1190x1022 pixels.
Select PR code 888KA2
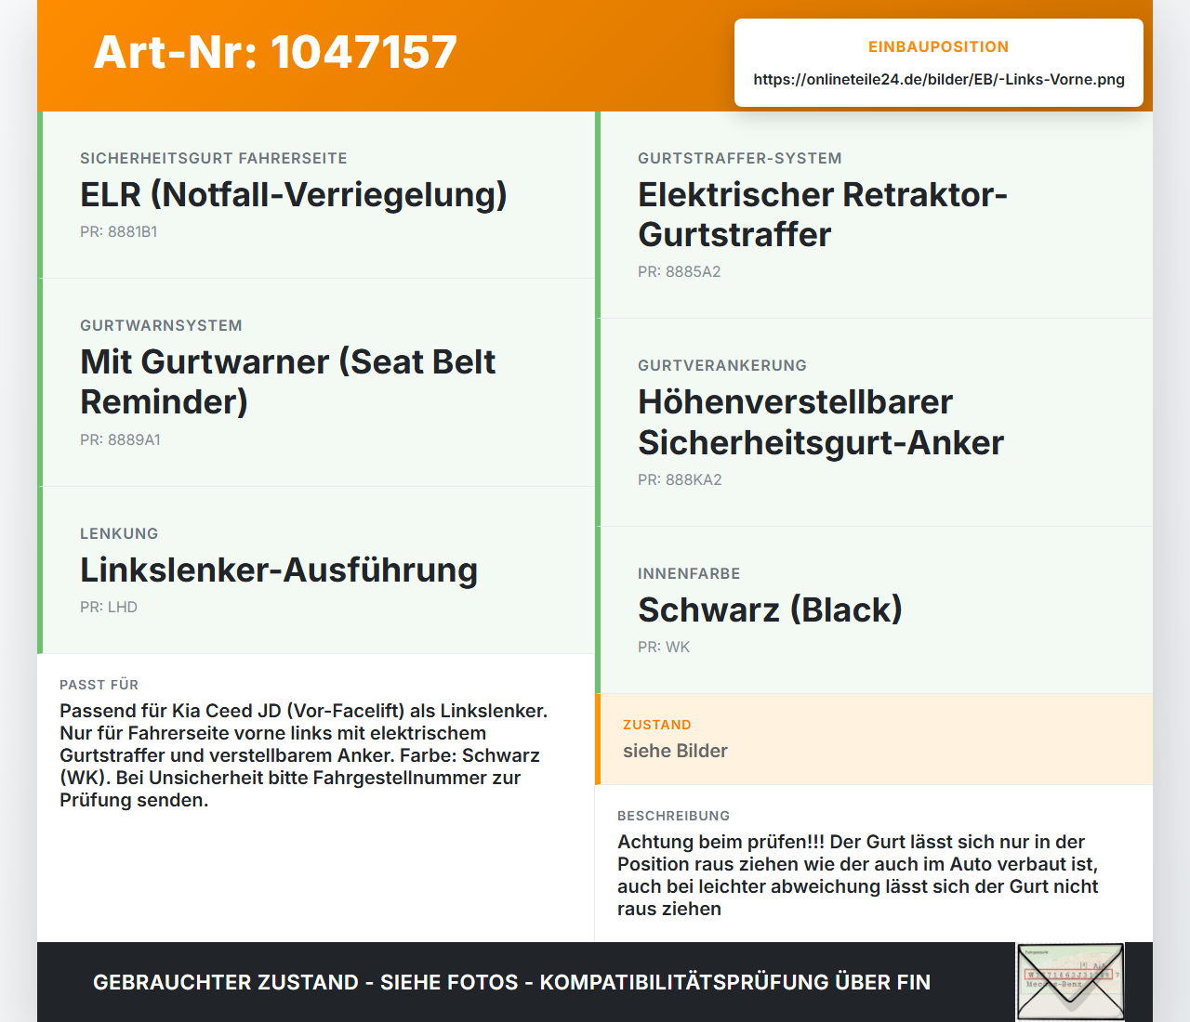680,479
